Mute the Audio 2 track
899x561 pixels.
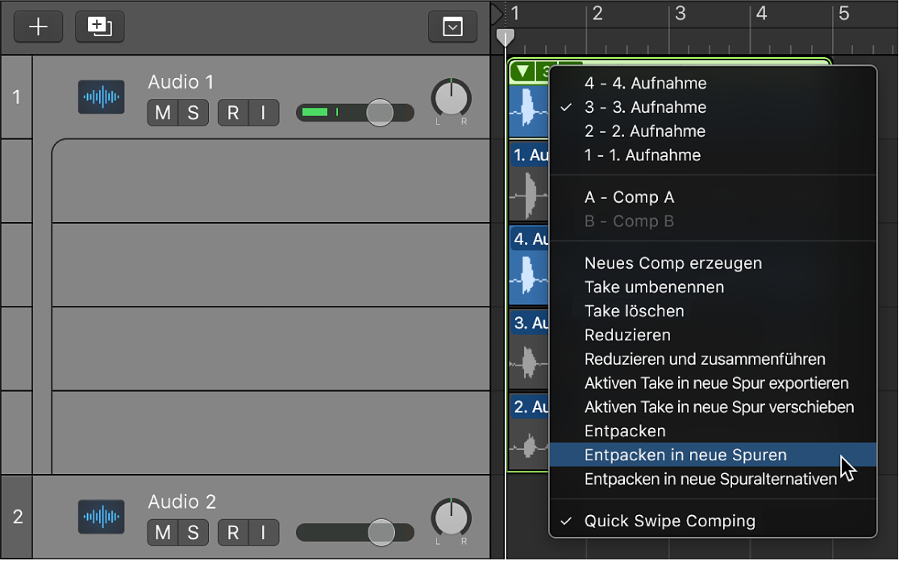[x=163, y=532]
